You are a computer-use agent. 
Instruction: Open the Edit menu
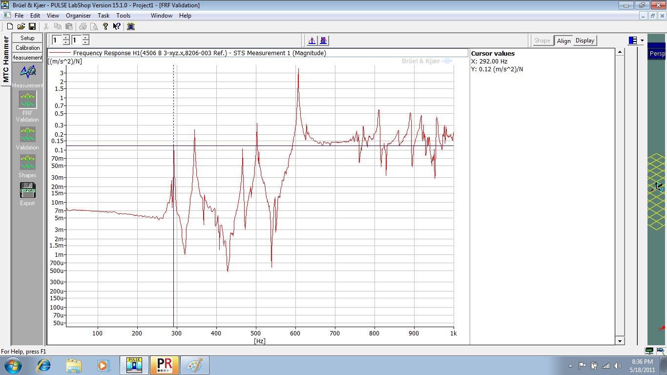point(35,16)
